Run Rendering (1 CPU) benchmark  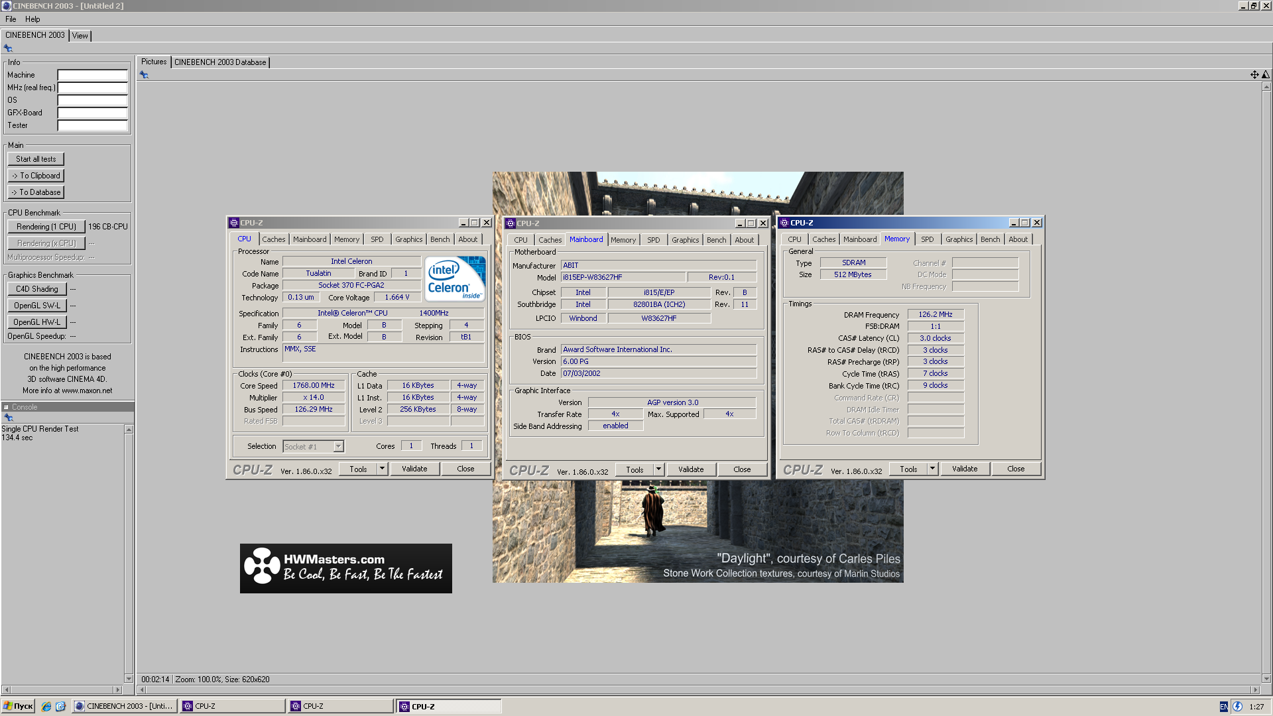pos(46,227)
